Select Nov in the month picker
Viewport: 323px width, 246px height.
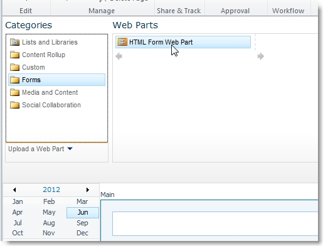[x=49, y=233]
